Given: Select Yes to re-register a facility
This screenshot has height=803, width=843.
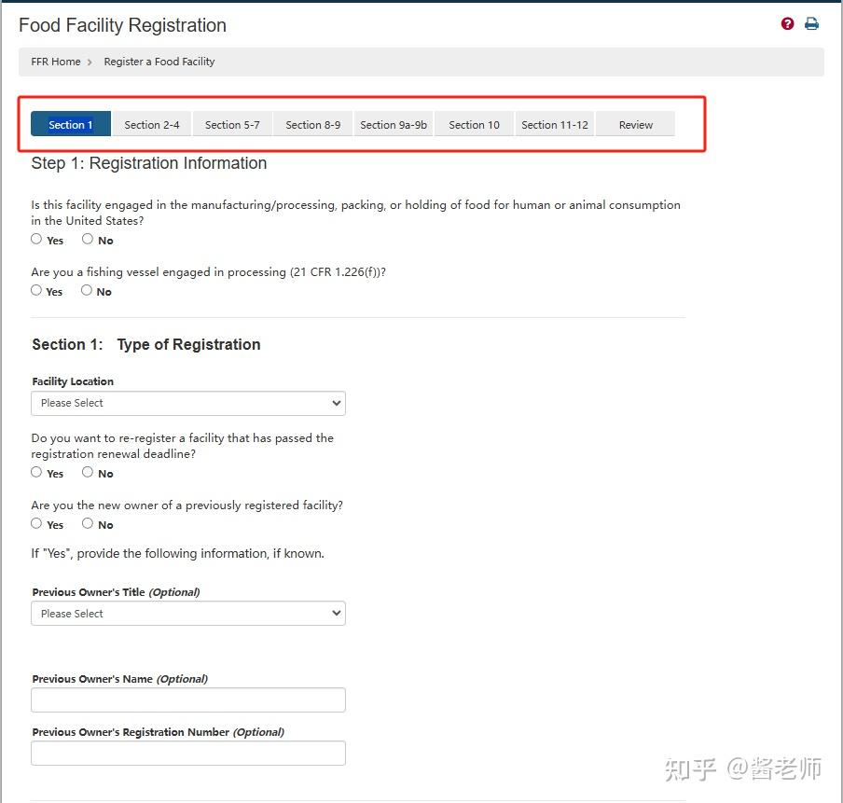Looking at the screenshot, I should (36, 472).
